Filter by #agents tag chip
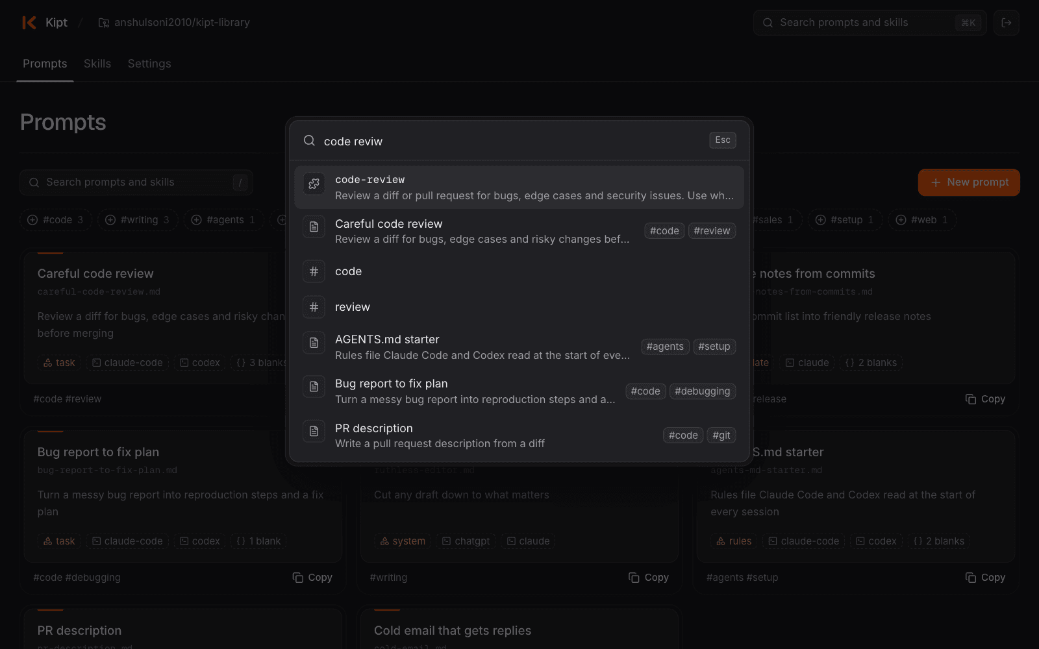 pos(223,220)
